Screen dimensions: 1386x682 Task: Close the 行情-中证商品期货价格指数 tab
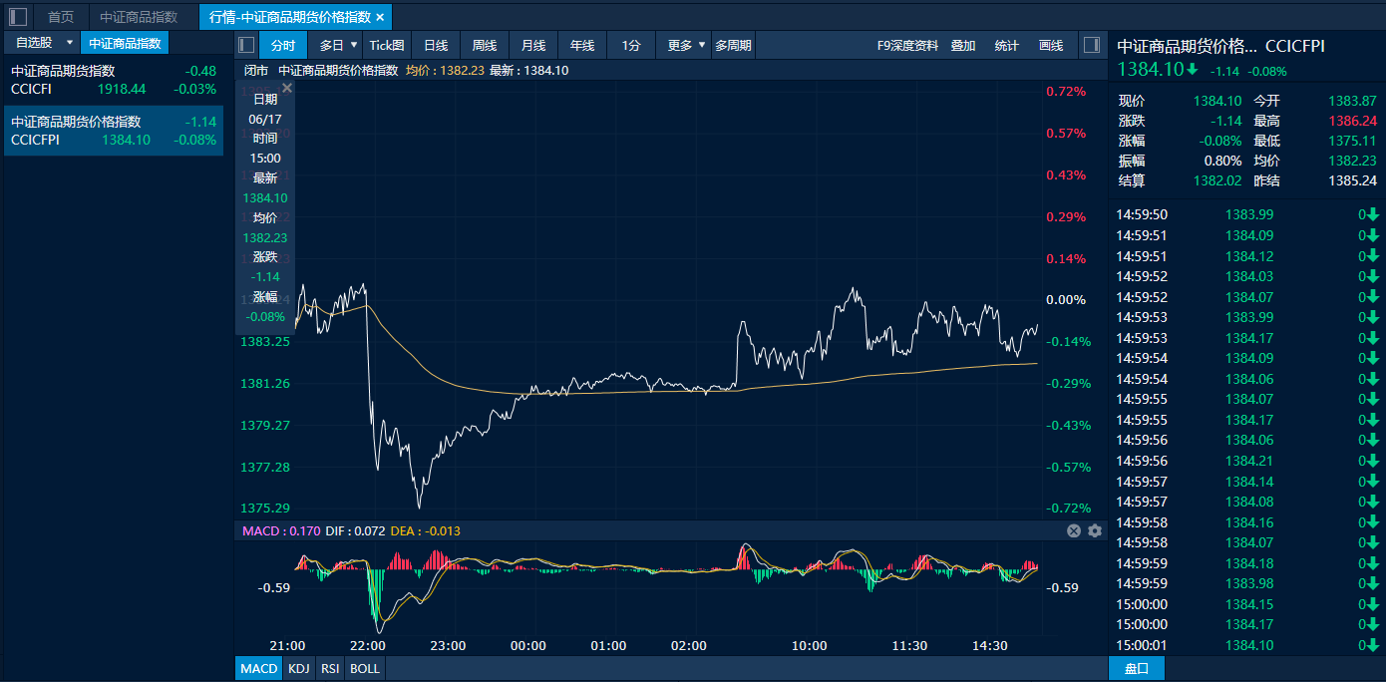pyautogui.click(x=380, y=17)
